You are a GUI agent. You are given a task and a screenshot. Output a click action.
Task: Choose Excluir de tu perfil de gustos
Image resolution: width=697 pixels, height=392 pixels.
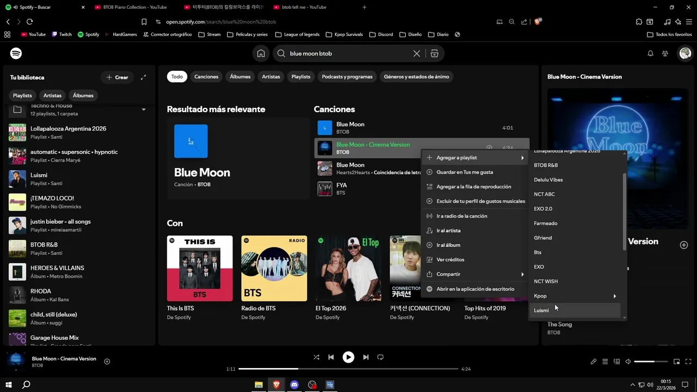pyautogui.click(x=475, y=201)
